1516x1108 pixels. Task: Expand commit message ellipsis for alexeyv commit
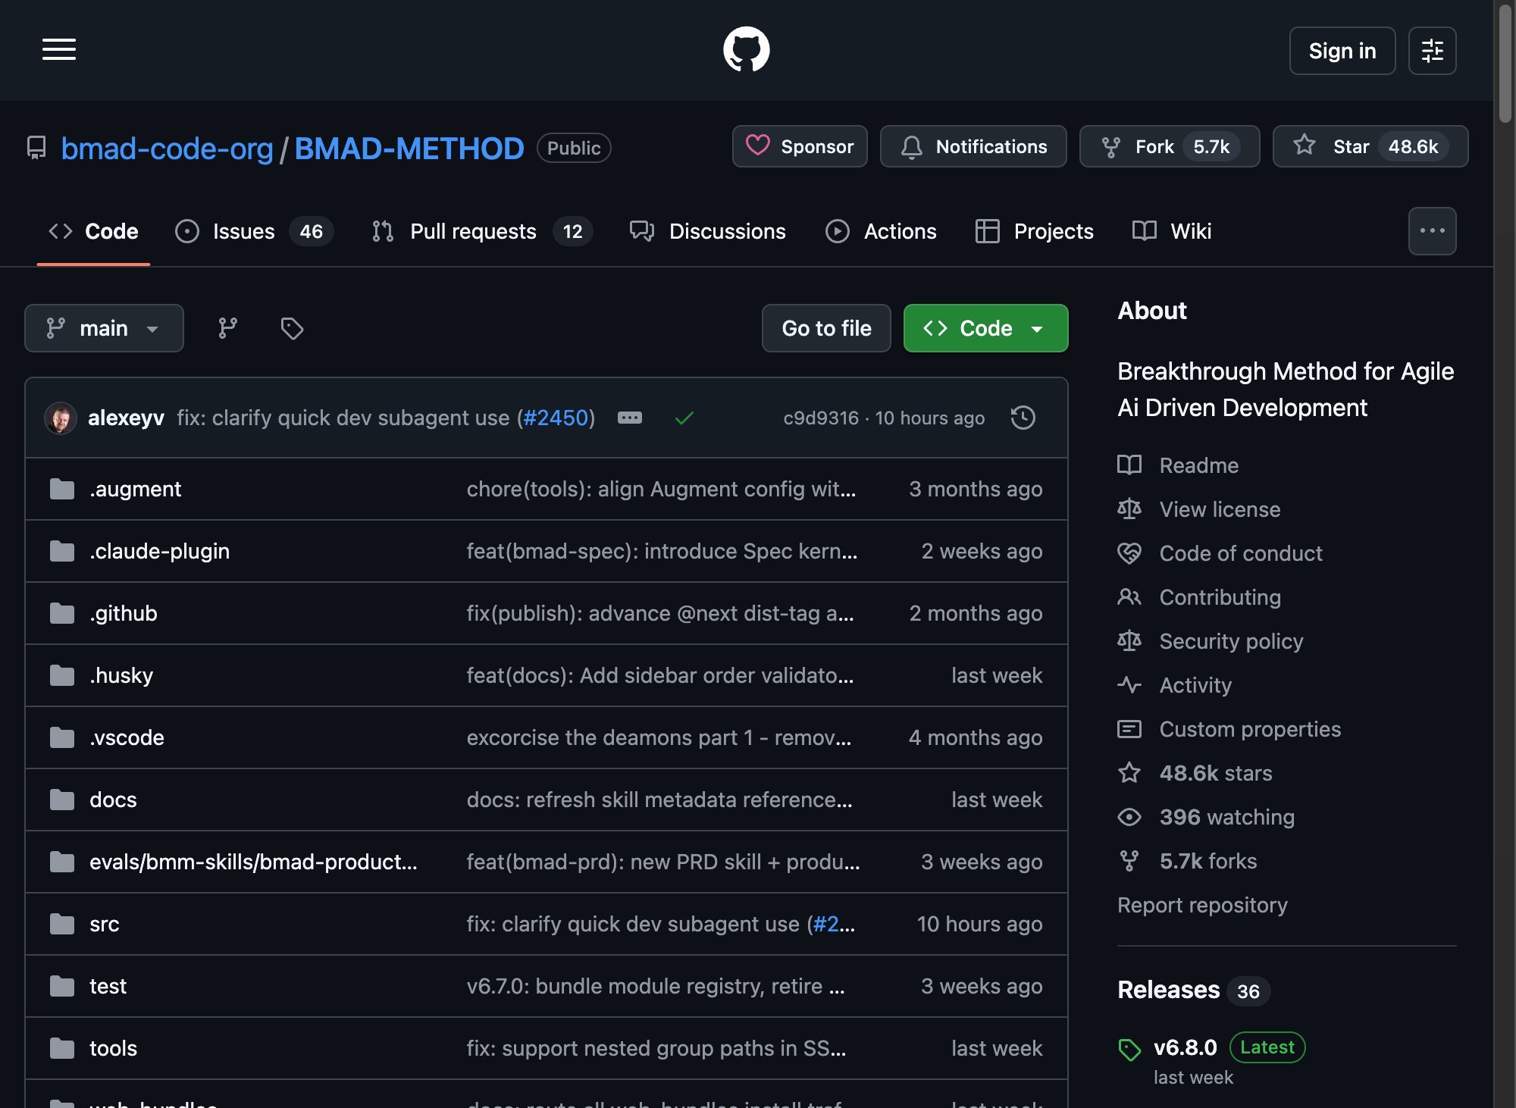(x=629, y=418)
